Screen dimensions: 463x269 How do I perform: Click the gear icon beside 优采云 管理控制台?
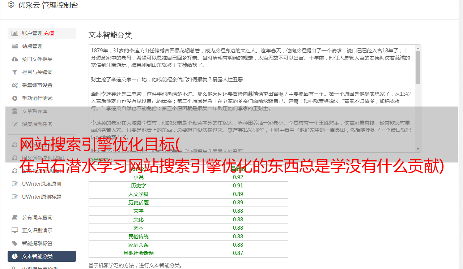[11, 5]
